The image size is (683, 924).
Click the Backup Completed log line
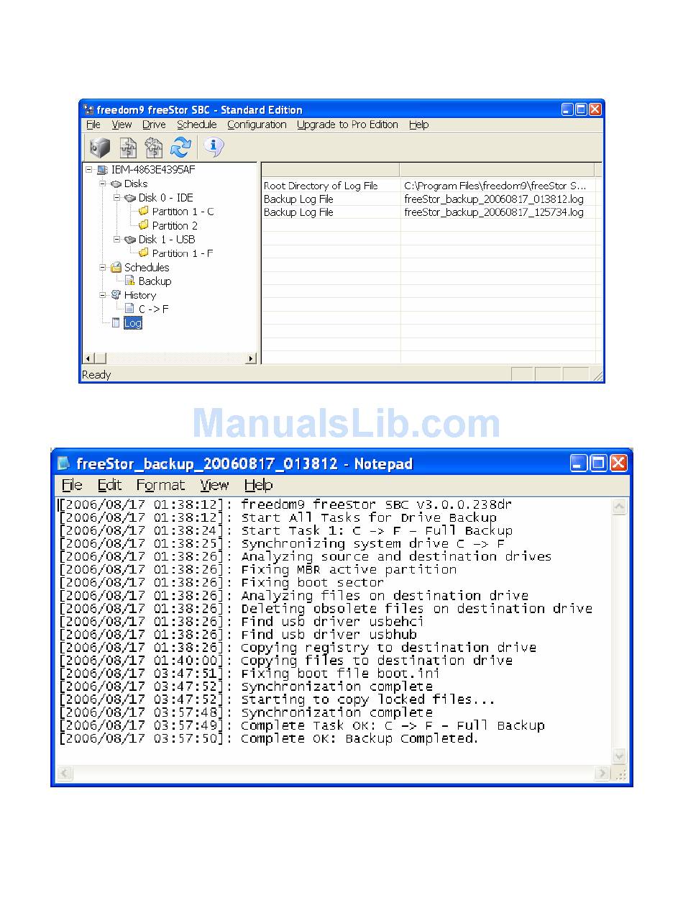click(x=269, y=738)
